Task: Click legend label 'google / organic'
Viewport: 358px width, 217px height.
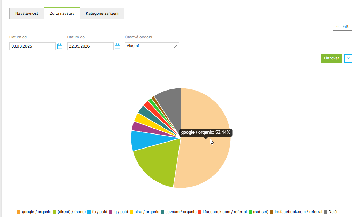Action: 37,212
